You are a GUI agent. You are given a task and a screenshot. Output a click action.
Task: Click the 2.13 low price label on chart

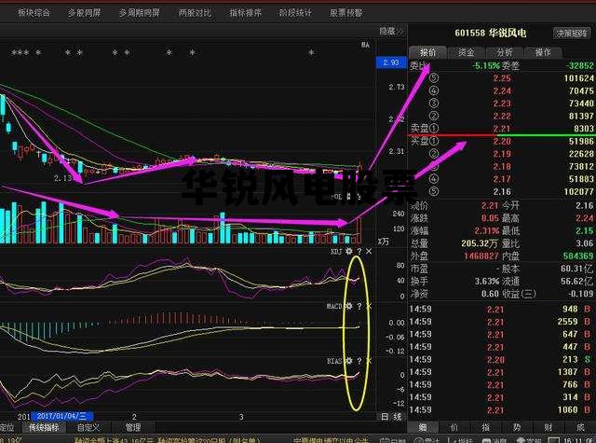pos(62,178)
